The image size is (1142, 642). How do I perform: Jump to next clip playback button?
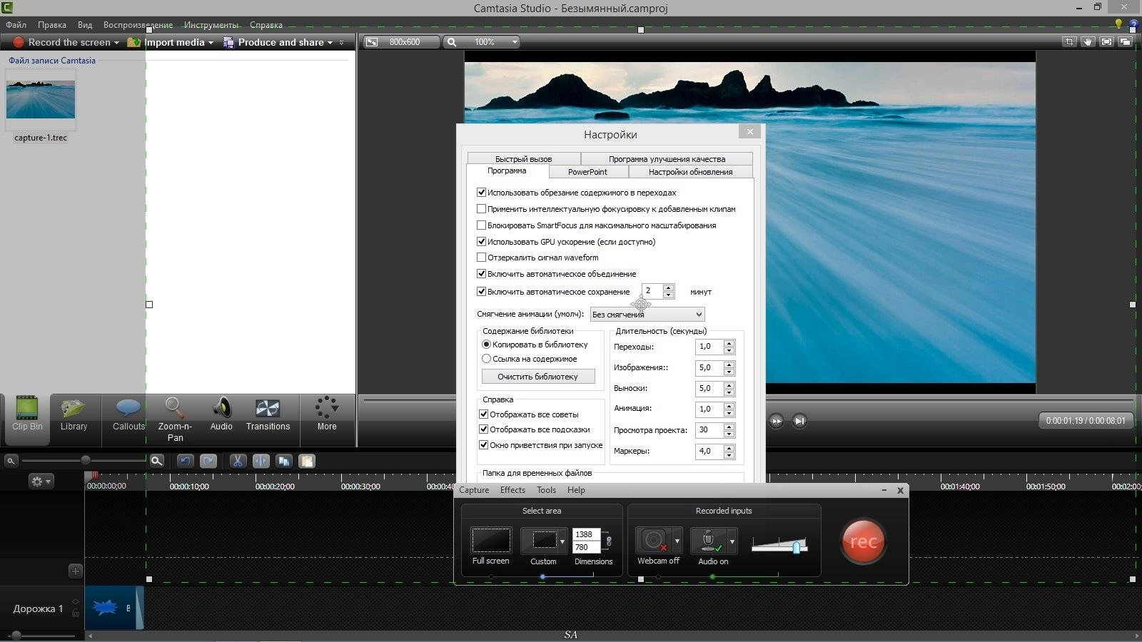799,421
